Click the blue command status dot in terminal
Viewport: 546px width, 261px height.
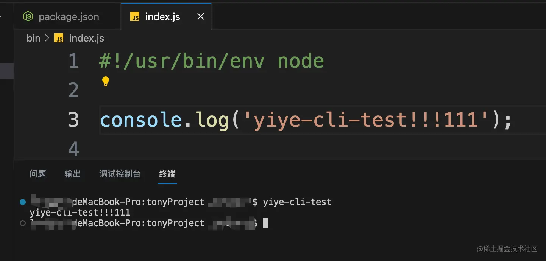point(22,202)
